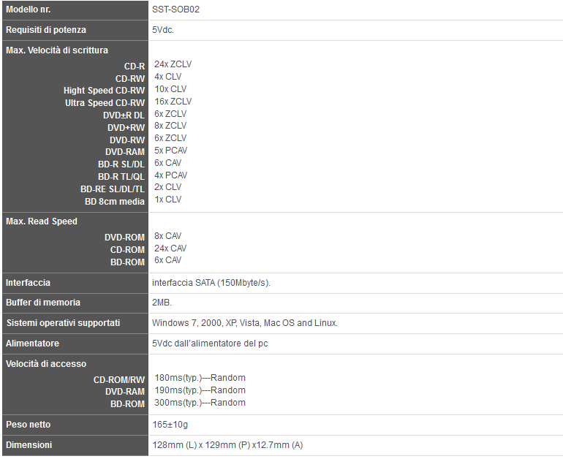Viewport: 563px width, 459px height.
Task: Click the 'Buffer di memoria' label
Action: point(43,303)
